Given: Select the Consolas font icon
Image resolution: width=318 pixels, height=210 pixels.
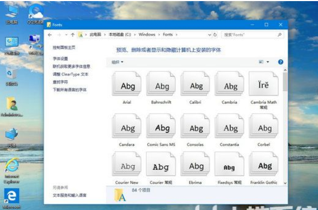Looking at the screenshot, I should (195, 126).
